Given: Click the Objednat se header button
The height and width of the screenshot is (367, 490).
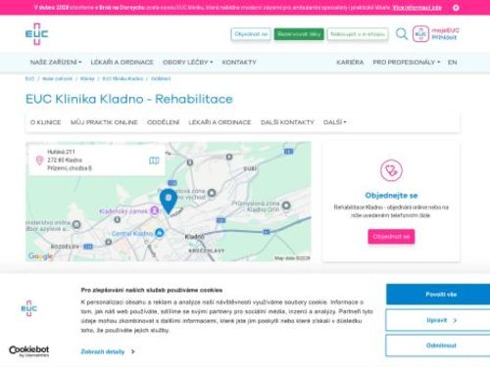Looking at the screenshot, I should pyautogui.click(x=251, y=34).
